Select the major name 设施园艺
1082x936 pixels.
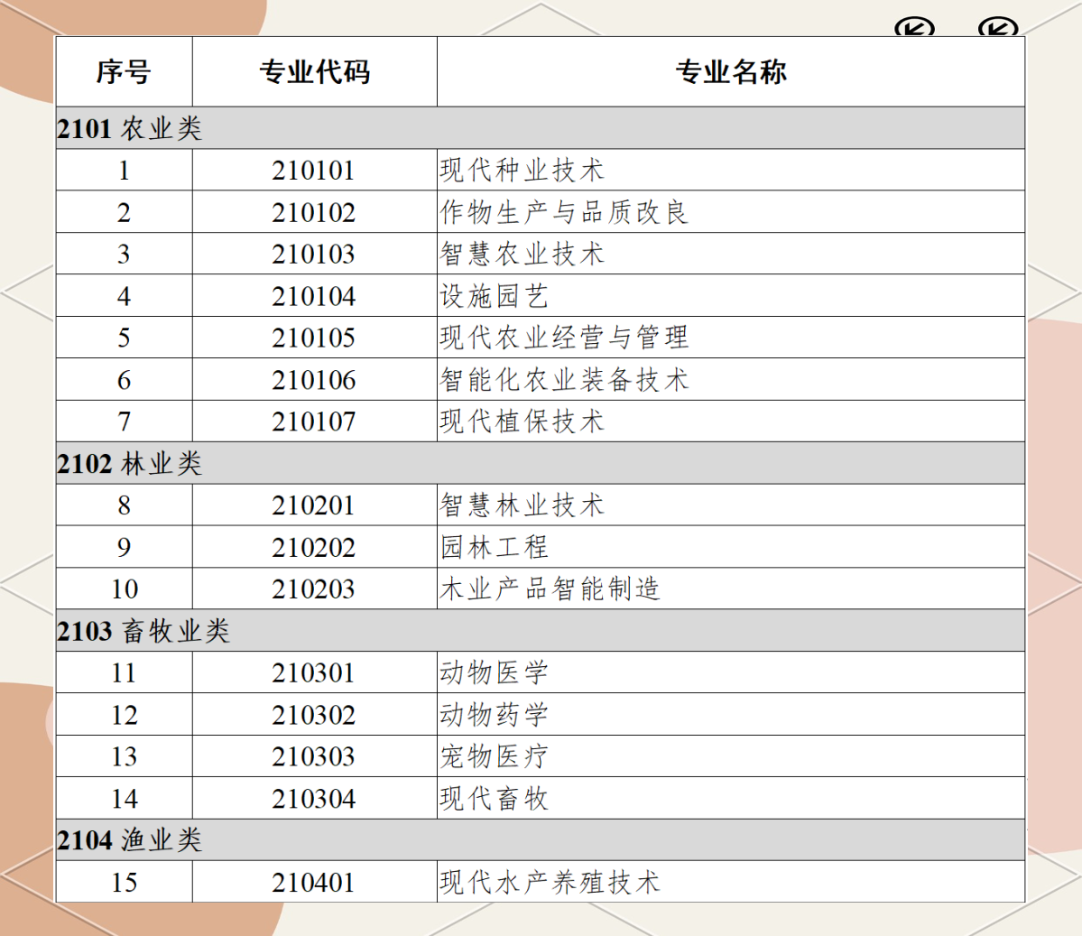[x=495, y=296]
